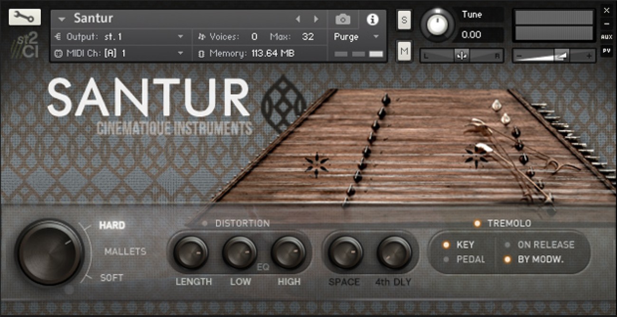The image size is (617, 317).
Task: Click the pan center marker icon
Action: coord(461,56)
